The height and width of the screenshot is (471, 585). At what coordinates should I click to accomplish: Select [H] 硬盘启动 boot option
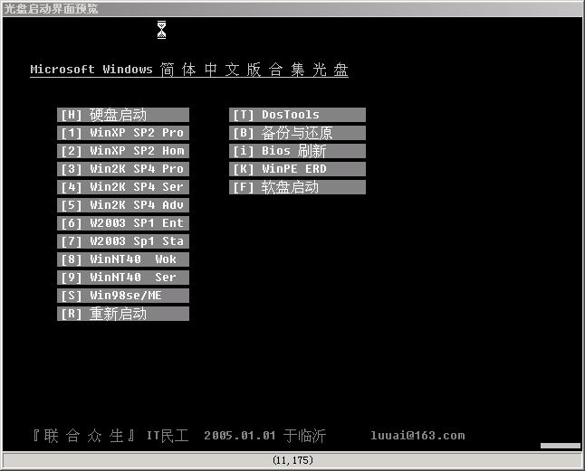(123, 115)
